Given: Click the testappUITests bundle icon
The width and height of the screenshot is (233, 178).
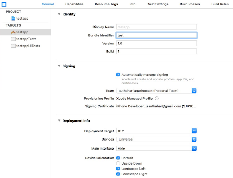Looking at the screenshot, I should (13, 46).
